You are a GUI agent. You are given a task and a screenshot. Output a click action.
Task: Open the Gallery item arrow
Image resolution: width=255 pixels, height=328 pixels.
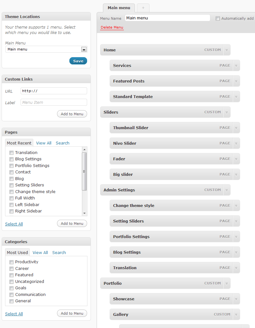(x=236, y=315)
